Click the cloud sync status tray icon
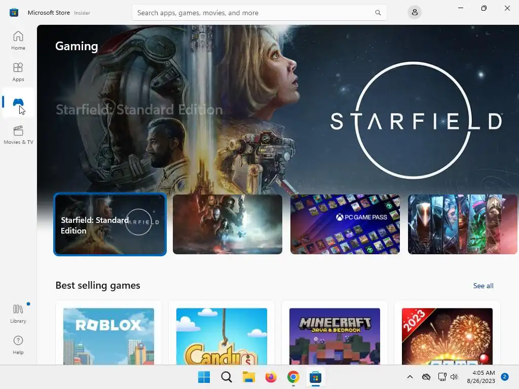The width and height of the screenshot is (519, 389). (426, 377)
